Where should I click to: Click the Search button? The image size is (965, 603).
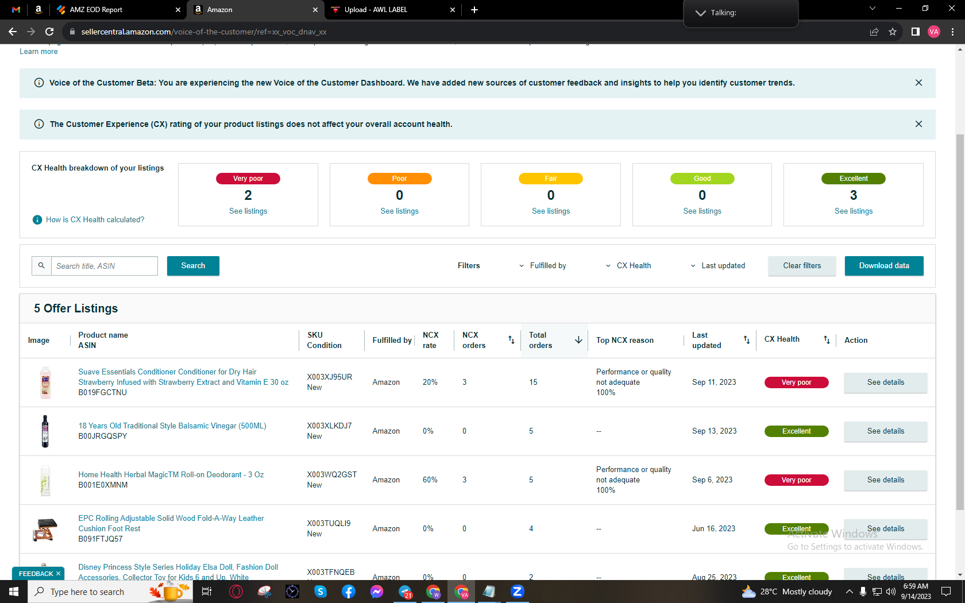193,266
